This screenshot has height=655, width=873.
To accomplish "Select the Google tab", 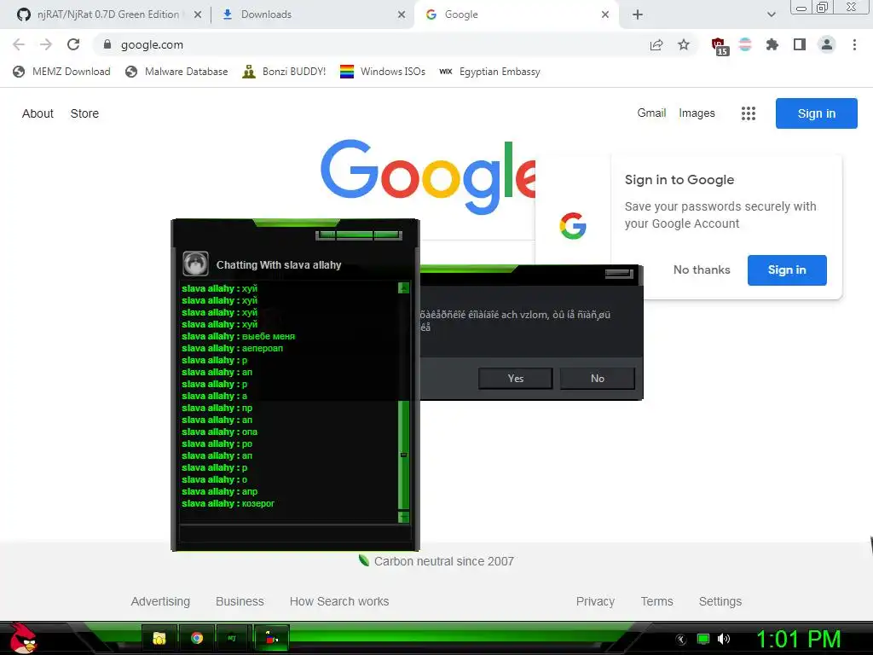I will click(515, 14).
